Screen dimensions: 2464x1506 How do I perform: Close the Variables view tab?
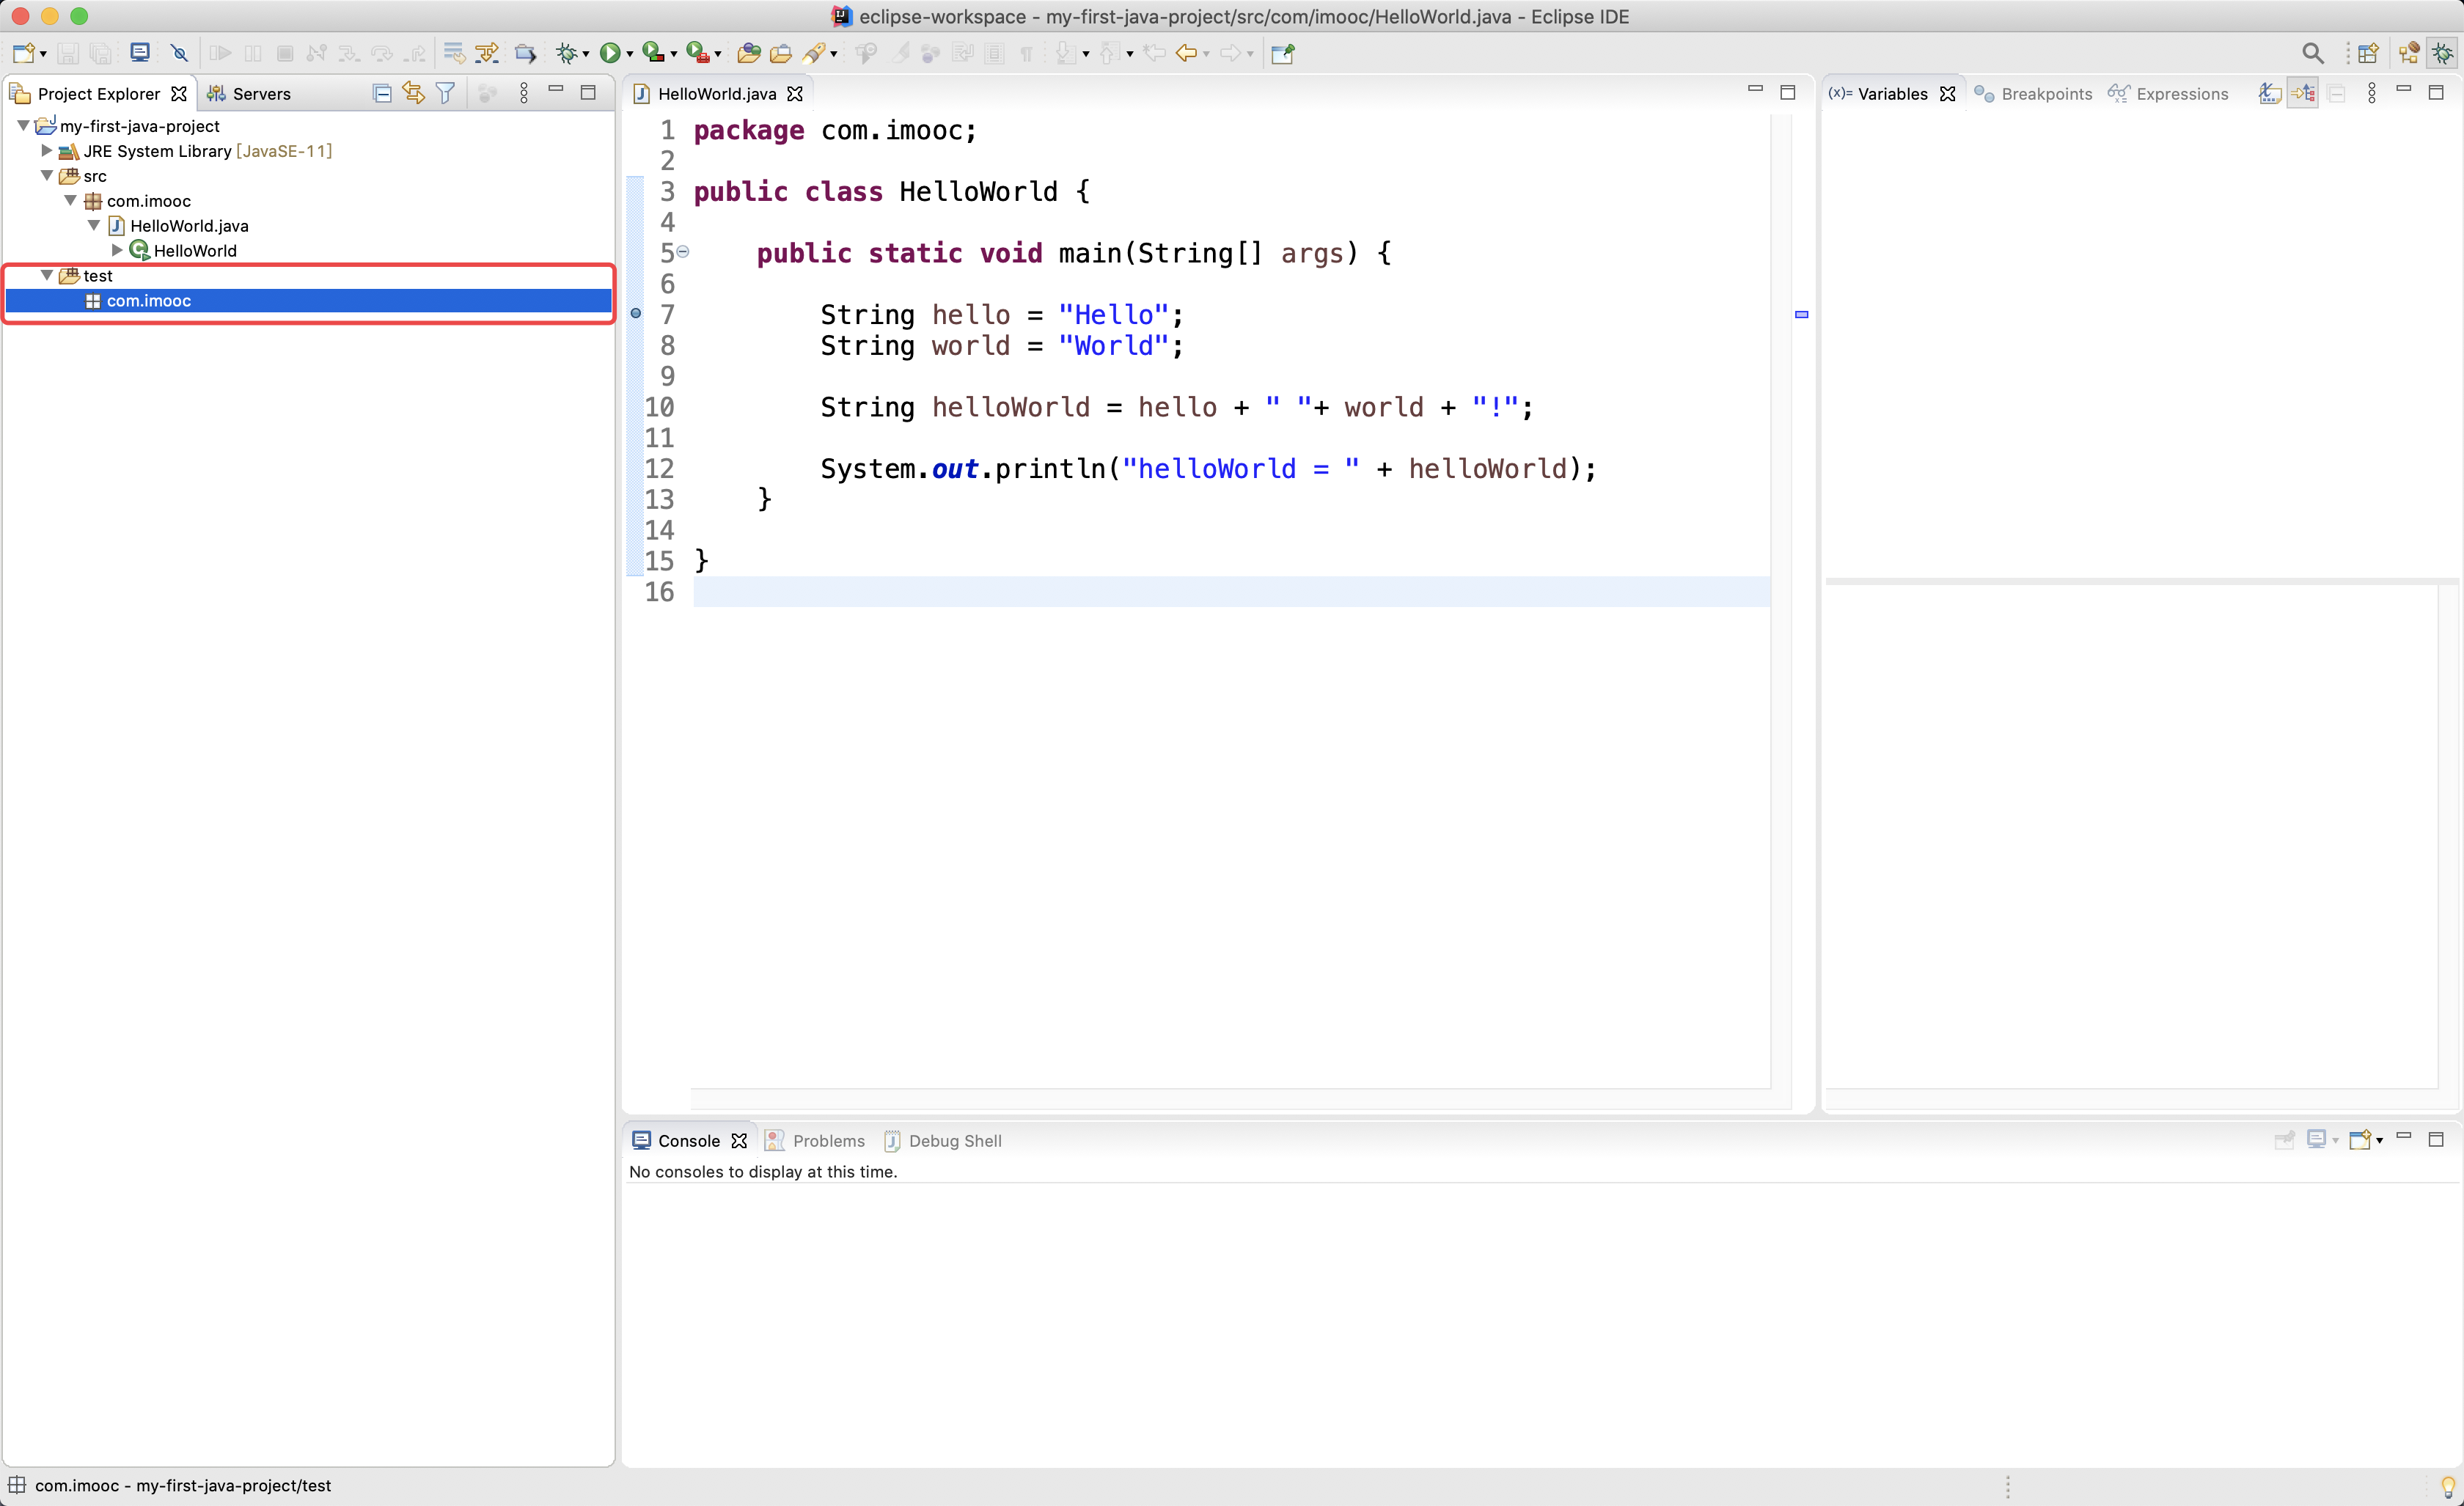click(1947, 94)
